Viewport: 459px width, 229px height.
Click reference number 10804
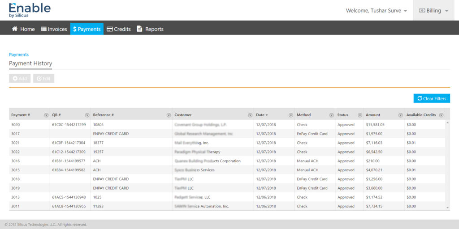coord(98,125)
